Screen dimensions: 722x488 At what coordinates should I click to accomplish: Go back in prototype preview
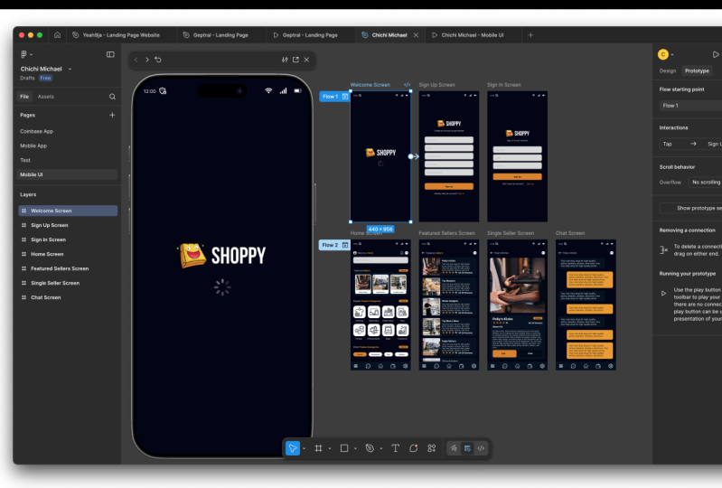[x=136, y=60]
